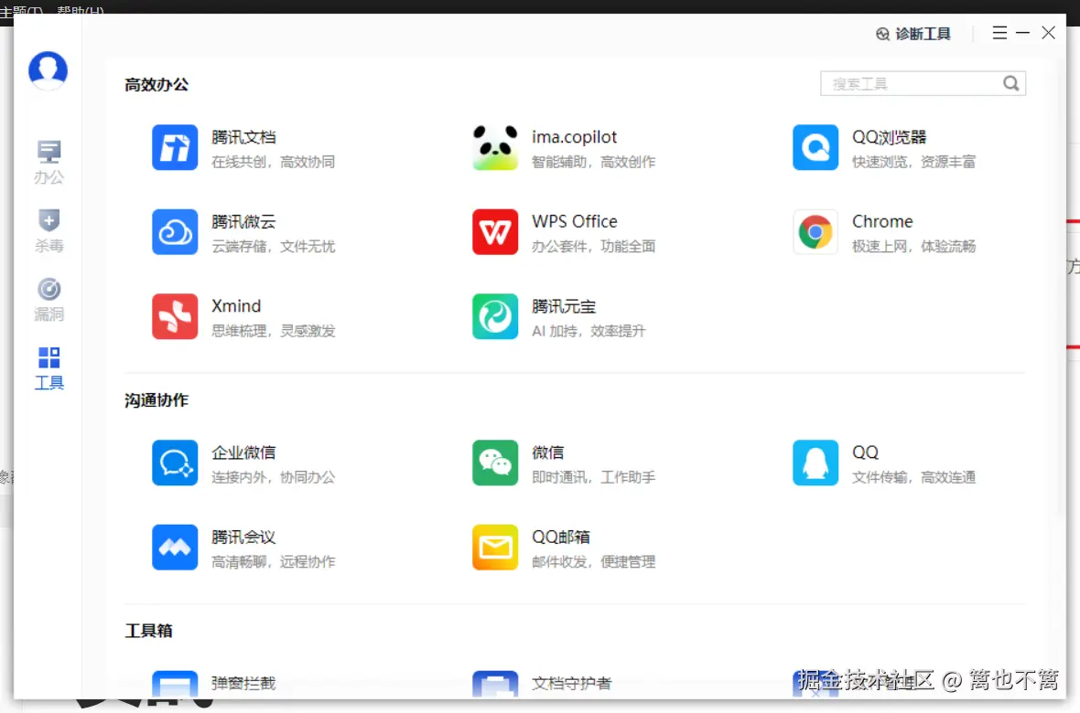
Task: Click the QQ title text
Action: pos(865,452)
